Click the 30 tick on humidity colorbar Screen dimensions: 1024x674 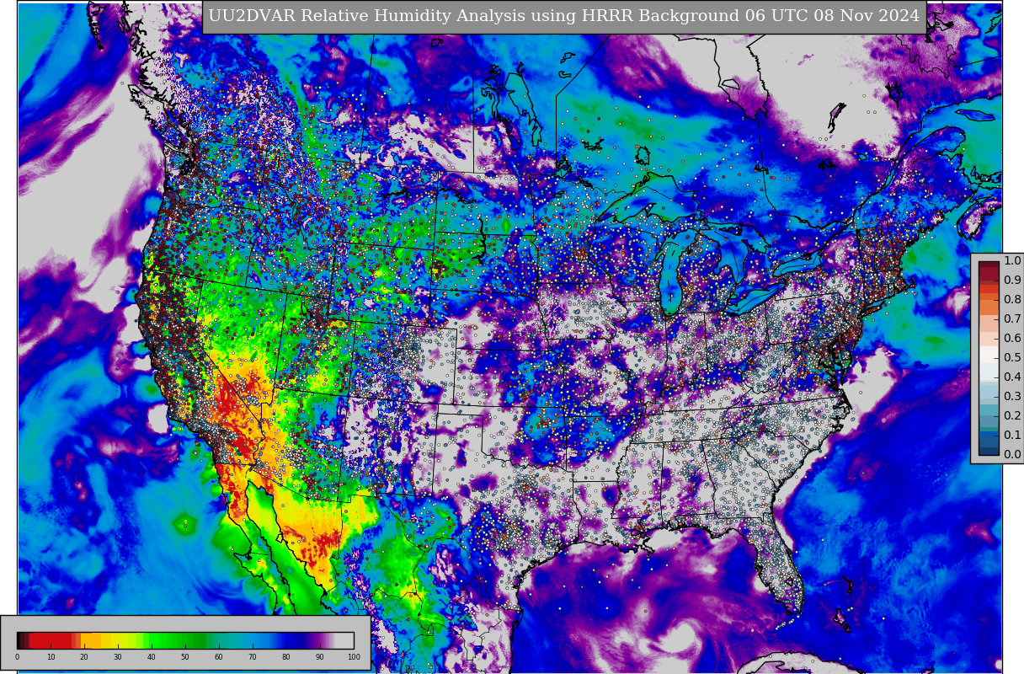[x=118, y=657]
